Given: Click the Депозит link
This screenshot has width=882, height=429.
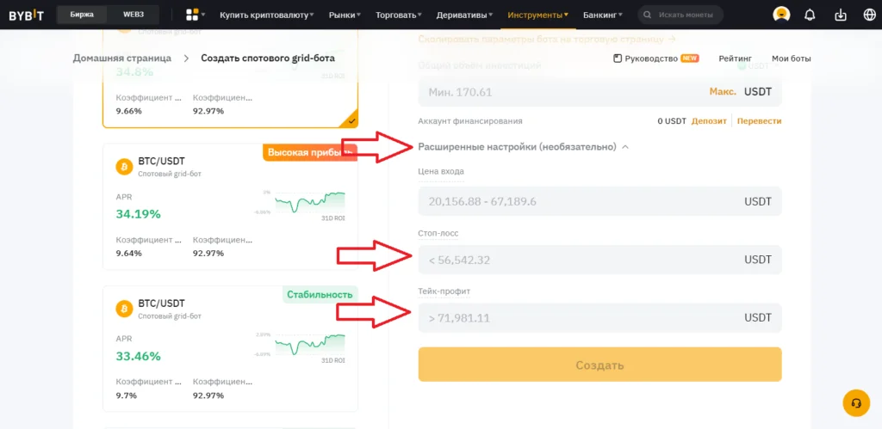Looking at the screenshot, I should coord(709,121).
